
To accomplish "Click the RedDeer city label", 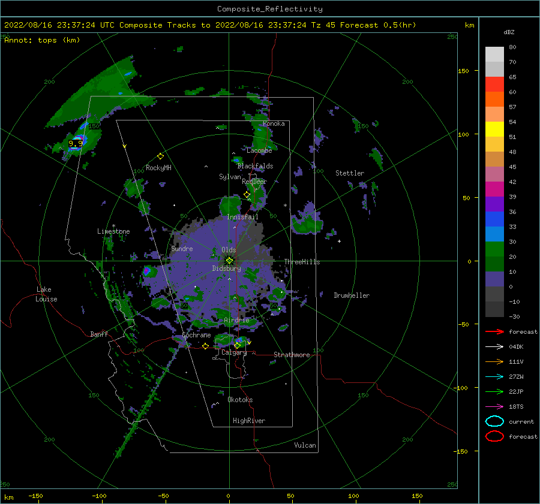I will tap(254, 182).
